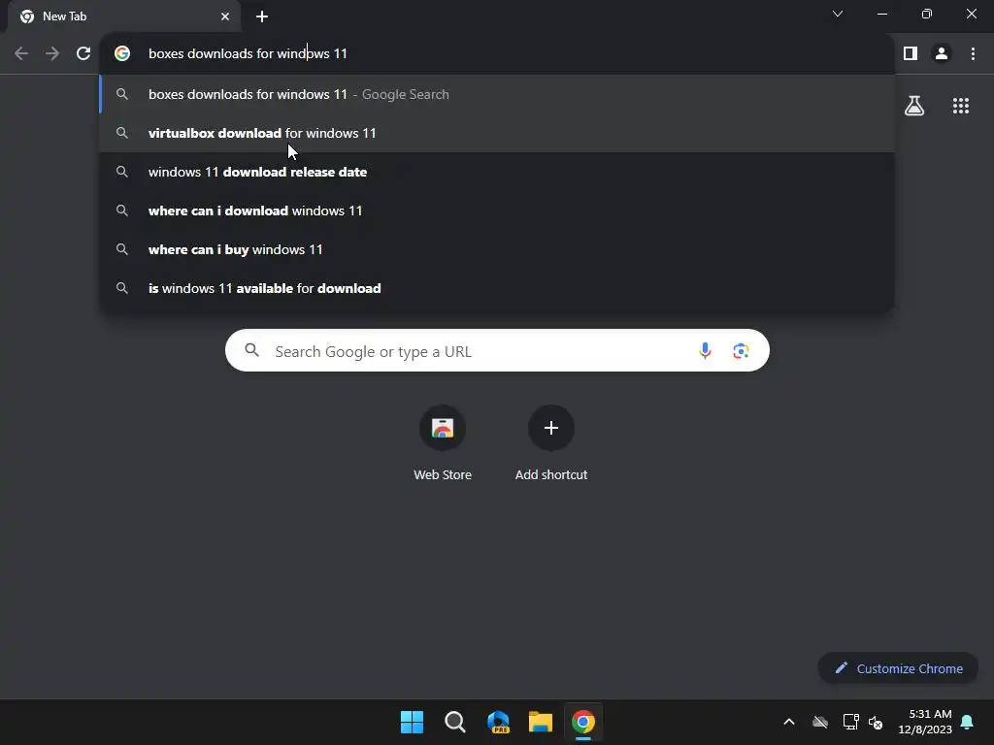Image resolution: width=994 pixels, height=745 pixels.
Task: Open the Windows Start menu
Action: [412, 722]
